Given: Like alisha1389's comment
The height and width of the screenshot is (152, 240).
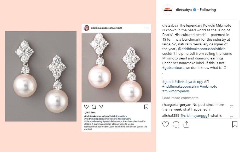Looking at the screenshot, I should pyautogui.click(x=231, y=117).
